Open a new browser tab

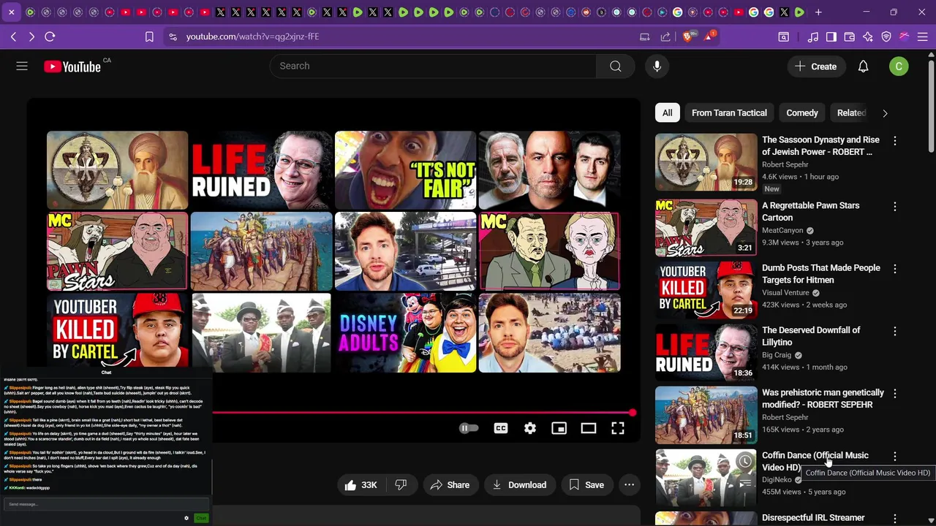[818, 12]
